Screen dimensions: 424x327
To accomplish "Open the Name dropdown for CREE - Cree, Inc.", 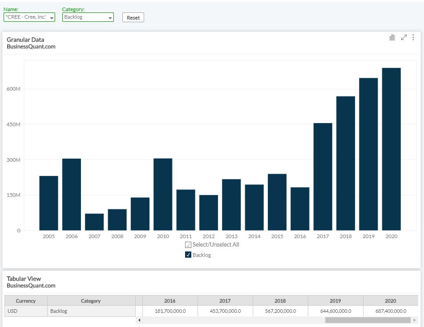I will [29, 17].
